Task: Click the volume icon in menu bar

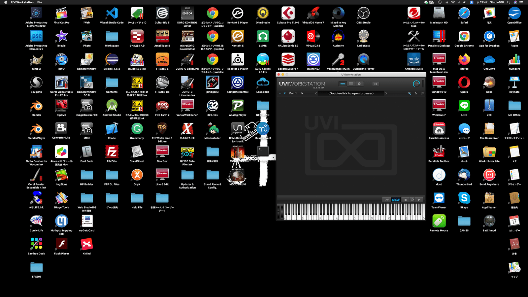Action: [465, 2]
